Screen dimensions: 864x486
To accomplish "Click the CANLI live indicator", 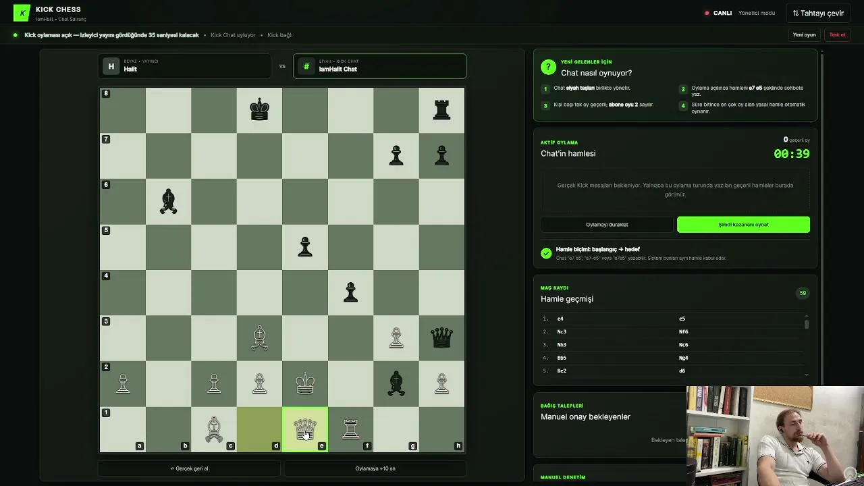I will click(x=718, y=13).
